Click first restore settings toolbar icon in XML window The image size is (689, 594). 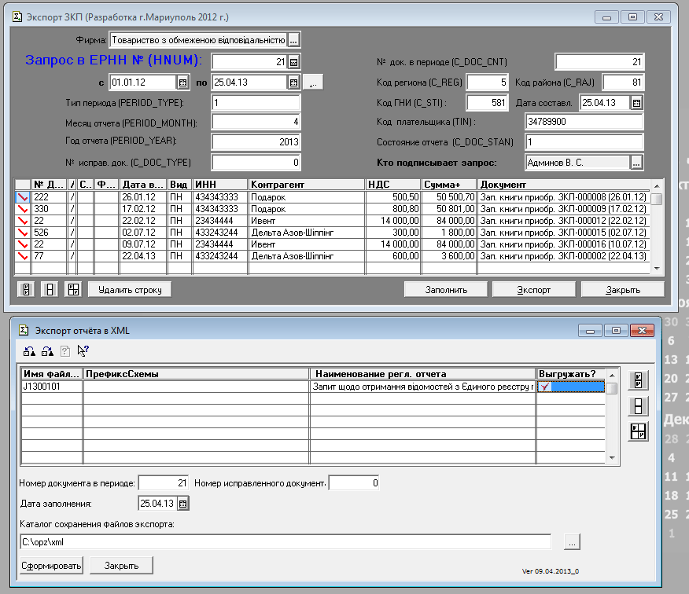[29, 350]
